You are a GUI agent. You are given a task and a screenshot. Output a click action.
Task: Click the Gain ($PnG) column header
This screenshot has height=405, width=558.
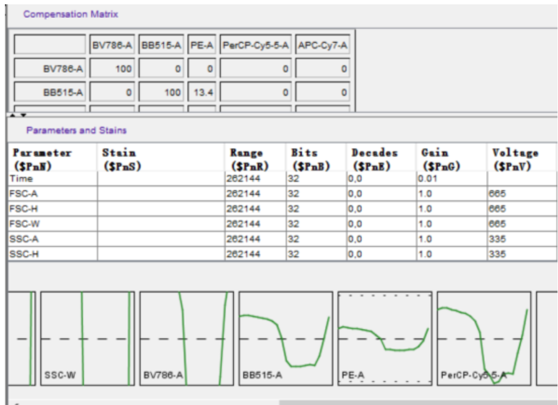pyautogui.click(x=452, y=159)
